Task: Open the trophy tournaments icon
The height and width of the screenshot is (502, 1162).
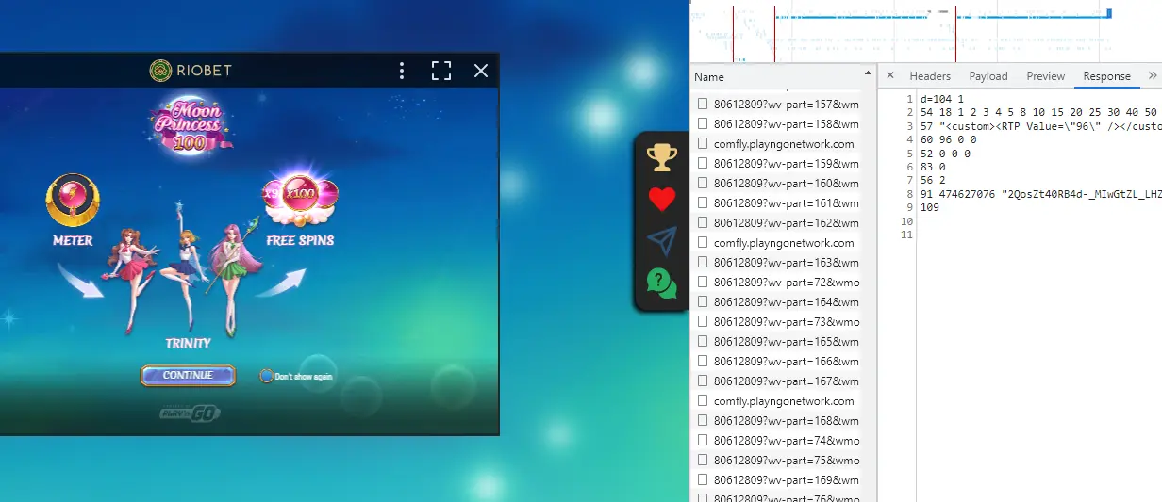Action: 662,158
